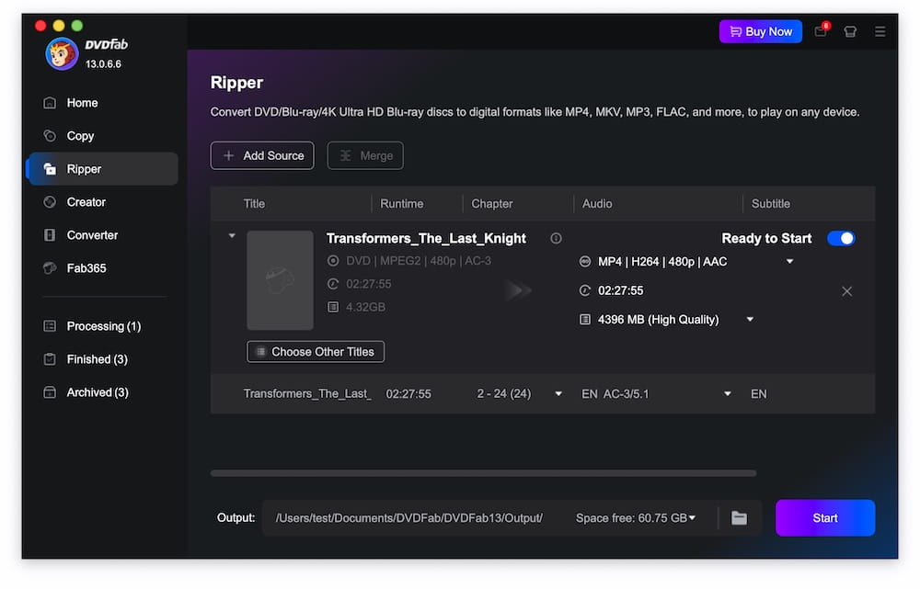Click Add Source button
The width and height of the screenshot is (920, 589).
click(x=262, y=155)
